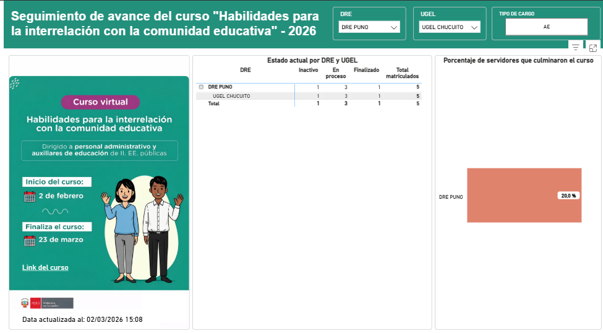Click the Ministerio de Educación Peru logo
The image size is (603, 333).
click(47, 303)
